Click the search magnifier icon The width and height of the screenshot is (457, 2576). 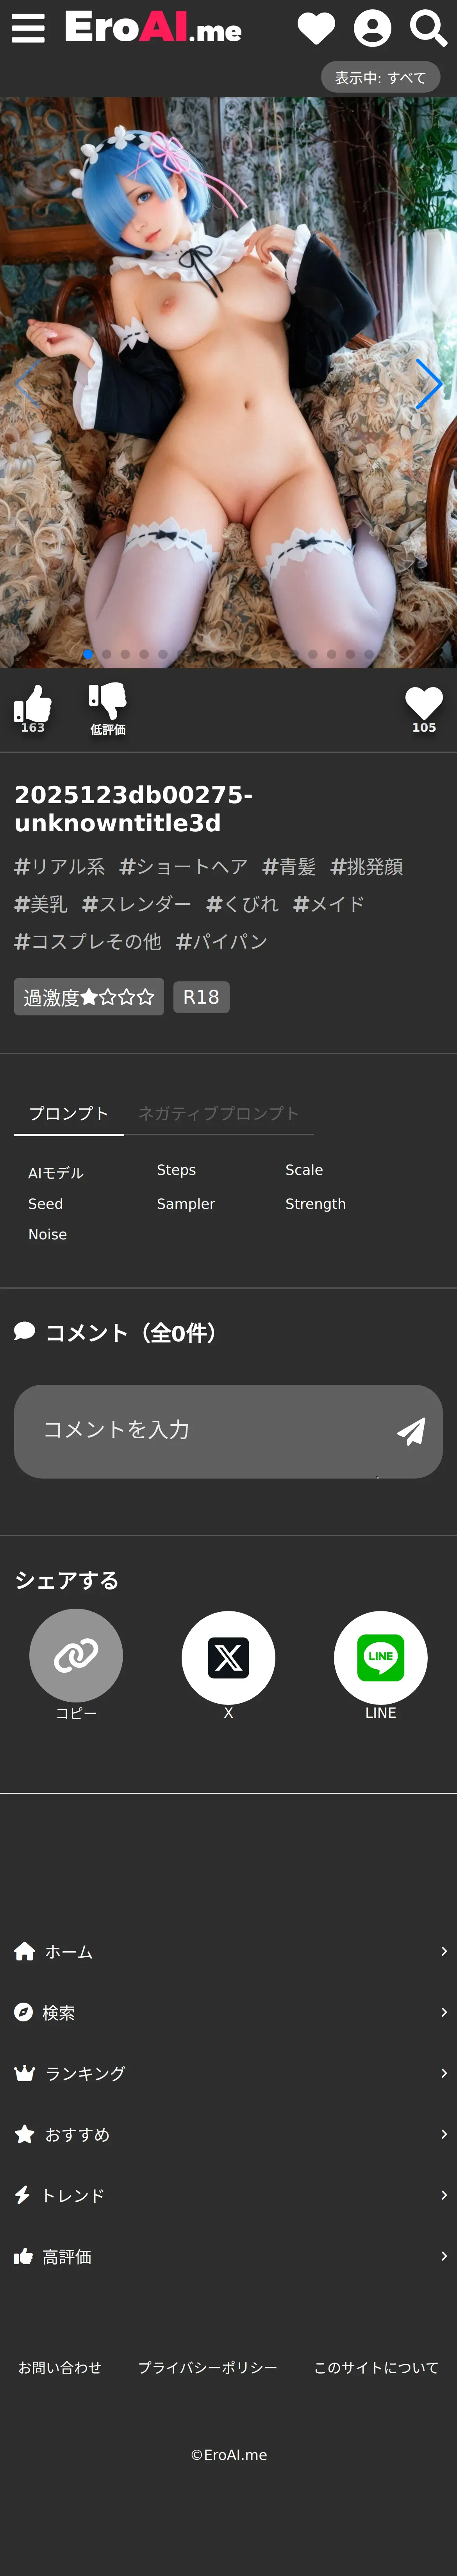click(x=428, y=28)
